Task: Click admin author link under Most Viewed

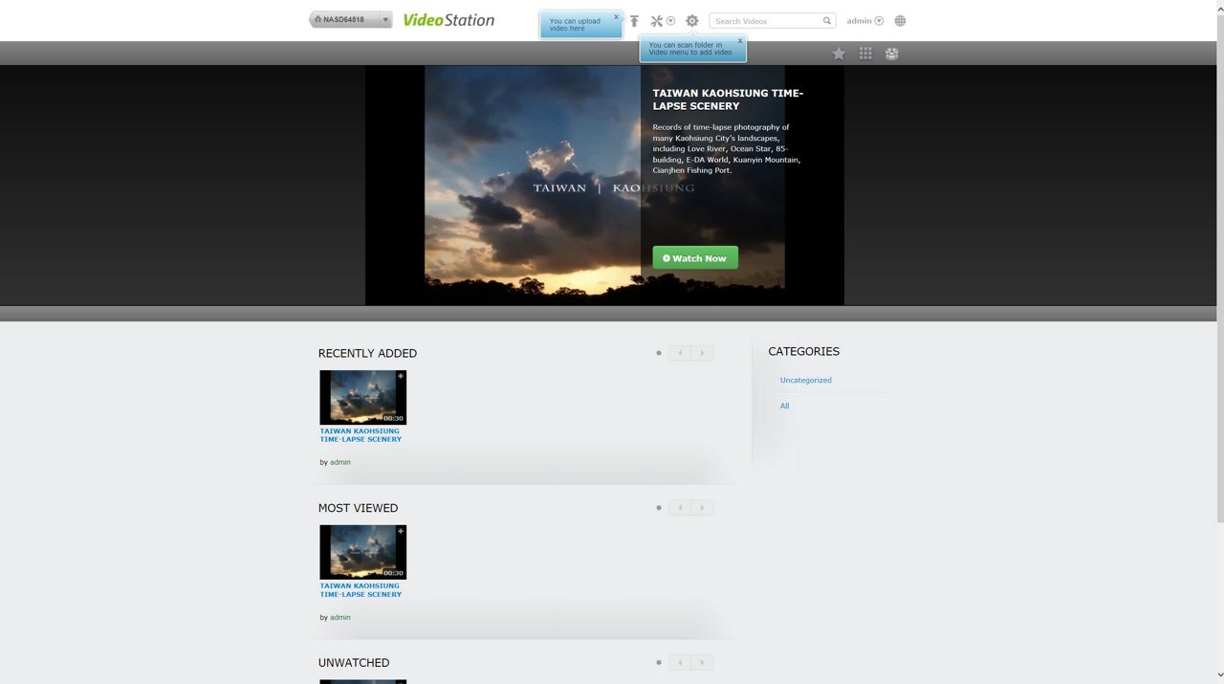Action: (x=340, y=617)
